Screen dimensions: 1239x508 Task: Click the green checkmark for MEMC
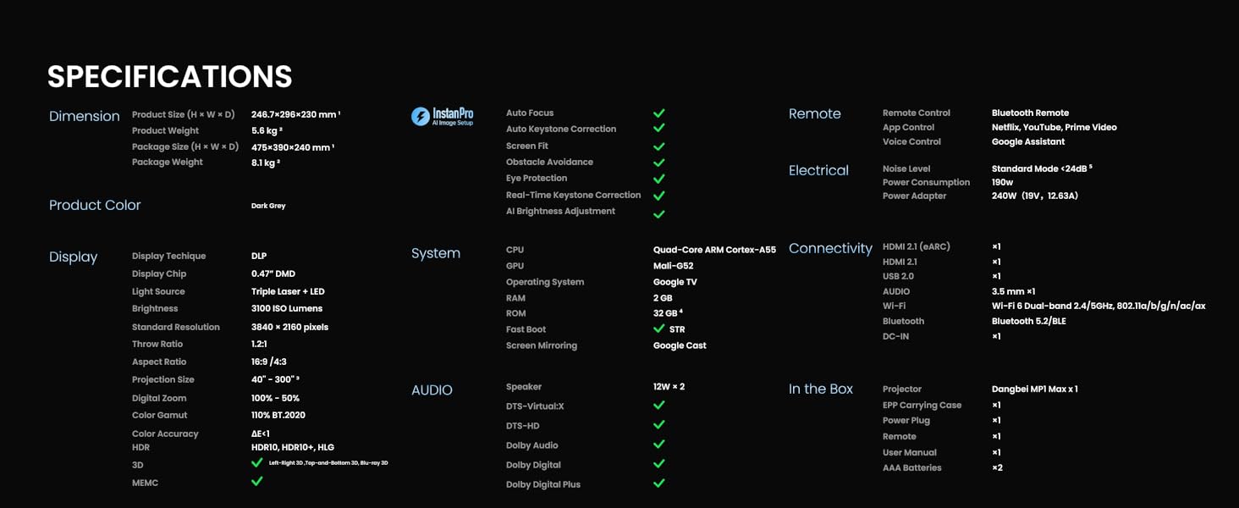point(257,481)
